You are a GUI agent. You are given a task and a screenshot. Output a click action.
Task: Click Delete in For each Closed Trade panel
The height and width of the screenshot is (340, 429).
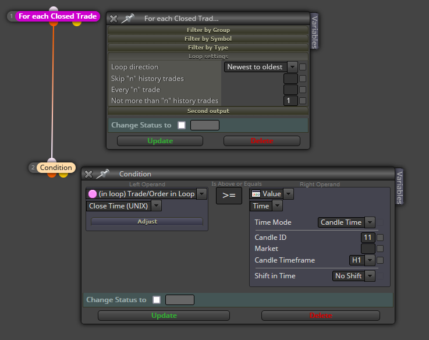click(262, 141)
